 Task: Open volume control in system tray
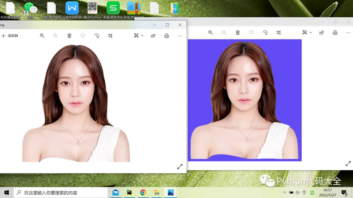[298, 192]
